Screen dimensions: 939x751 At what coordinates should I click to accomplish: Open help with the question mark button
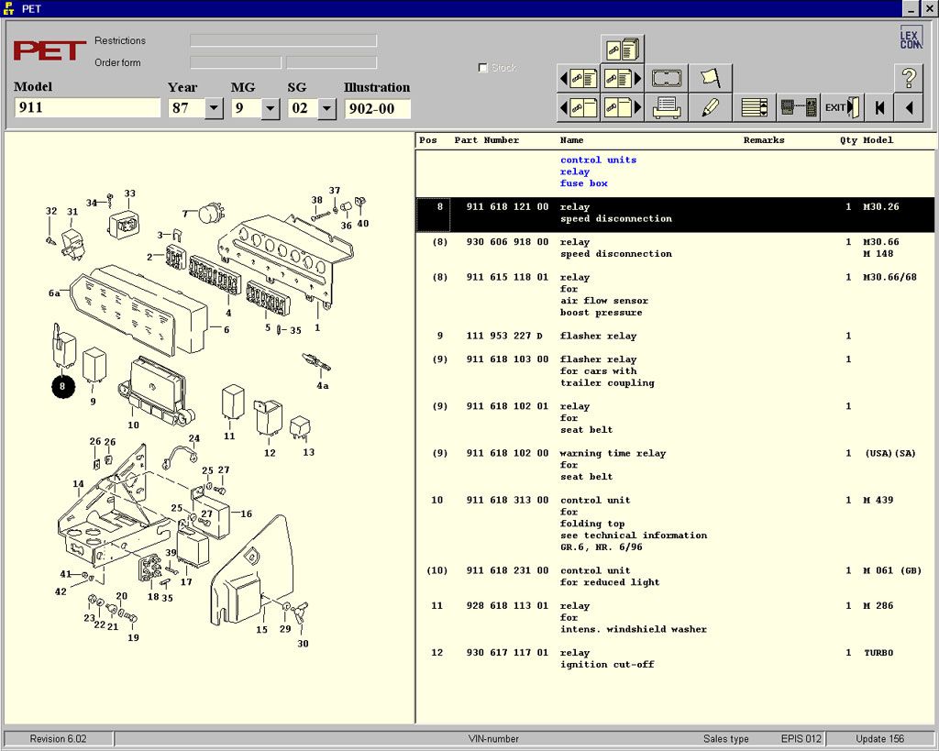[908, 78]
